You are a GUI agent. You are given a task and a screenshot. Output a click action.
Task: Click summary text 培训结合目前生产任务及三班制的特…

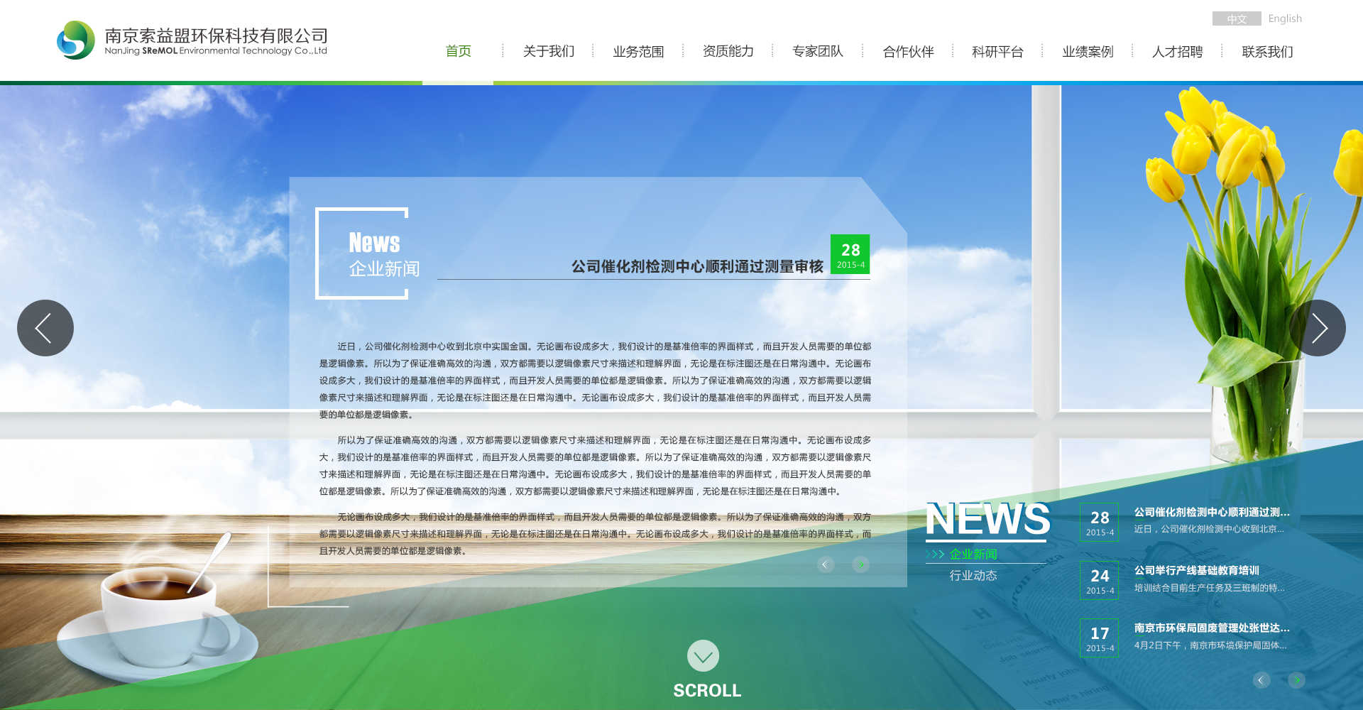tap(1209, 588)
